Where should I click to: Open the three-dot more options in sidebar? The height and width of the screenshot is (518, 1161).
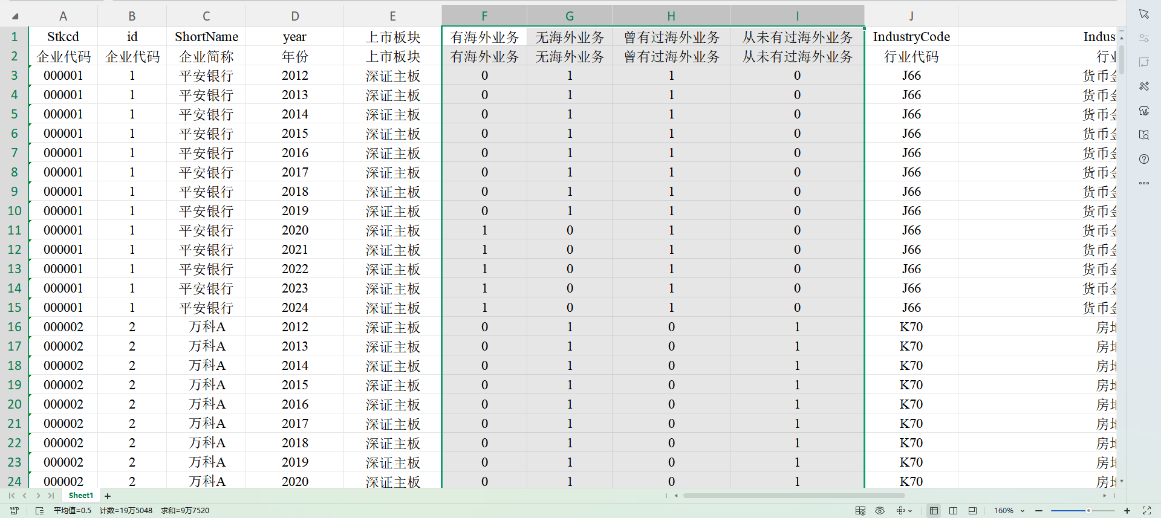[1143, 183]
